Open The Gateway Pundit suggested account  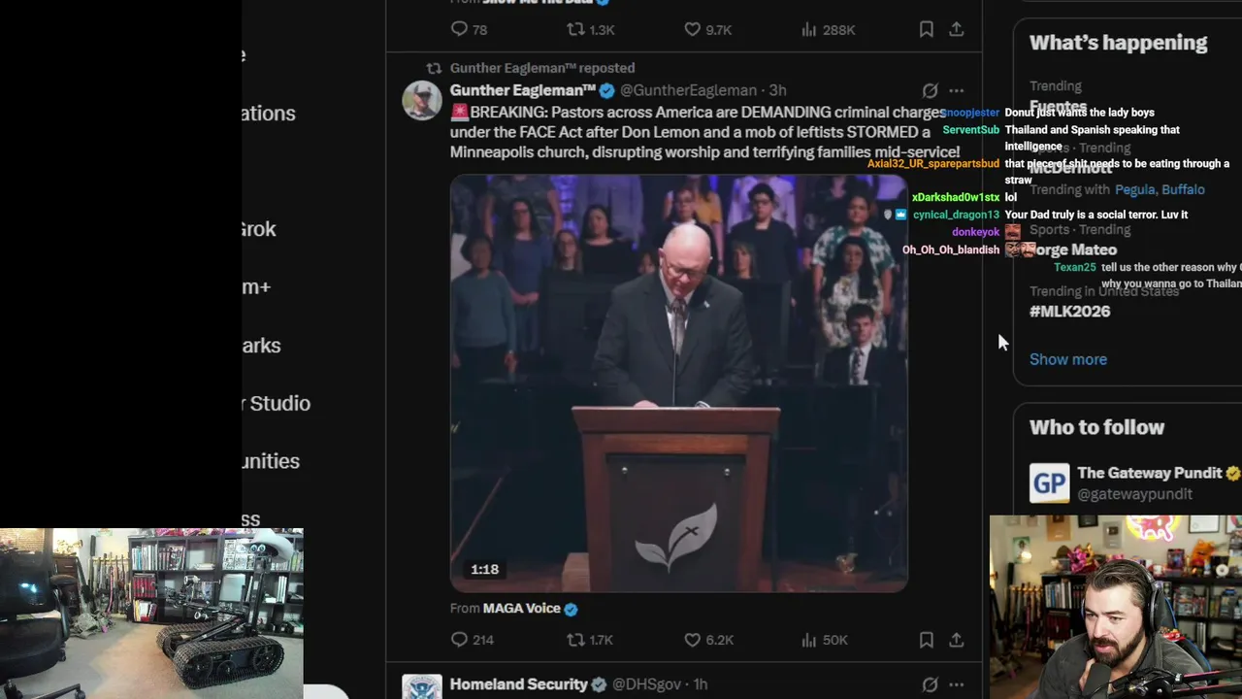1150,473
